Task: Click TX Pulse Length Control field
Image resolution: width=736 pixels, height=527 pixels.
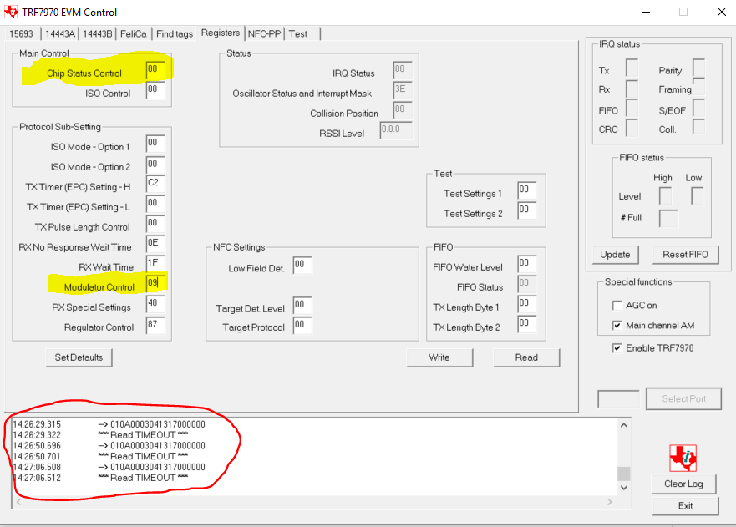Action: pos(155,223)
